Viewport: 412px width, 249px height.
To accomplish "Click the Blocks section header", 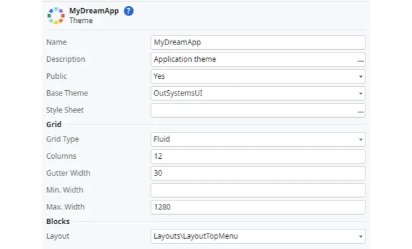I will (58, 221).
